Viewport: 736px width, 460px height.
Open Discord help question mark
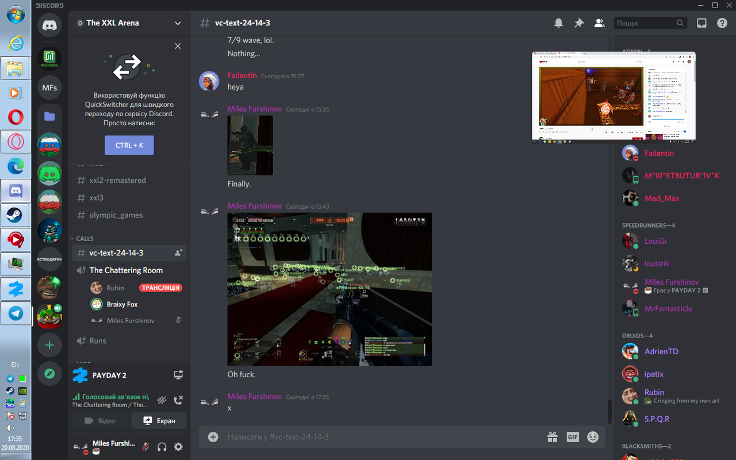pos(722,23)
